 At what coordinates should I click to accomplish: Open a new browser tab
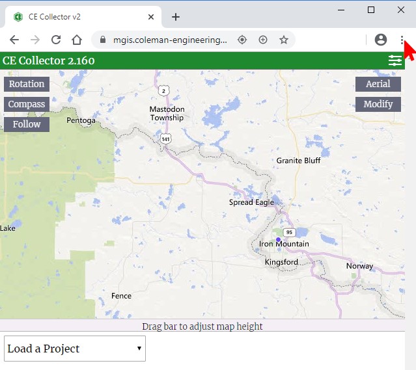point(175,17)
